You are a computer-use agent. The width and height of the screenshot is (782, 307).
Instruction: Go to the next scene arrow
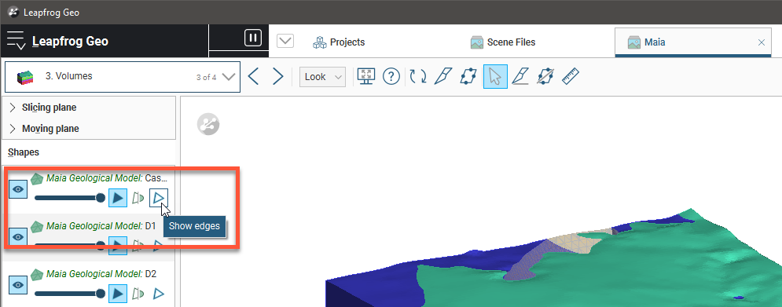click(277, 77)
